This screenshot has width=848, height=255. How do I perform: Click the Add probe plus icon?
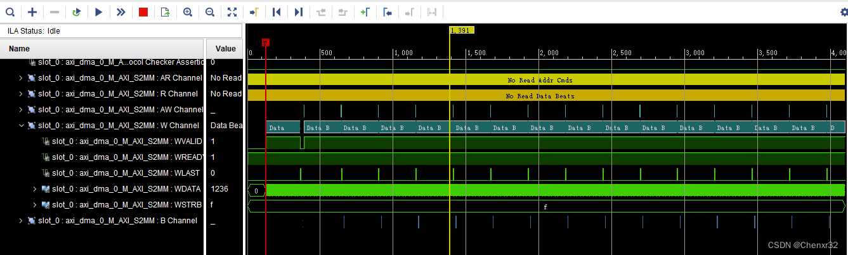(x=32, y=11)
